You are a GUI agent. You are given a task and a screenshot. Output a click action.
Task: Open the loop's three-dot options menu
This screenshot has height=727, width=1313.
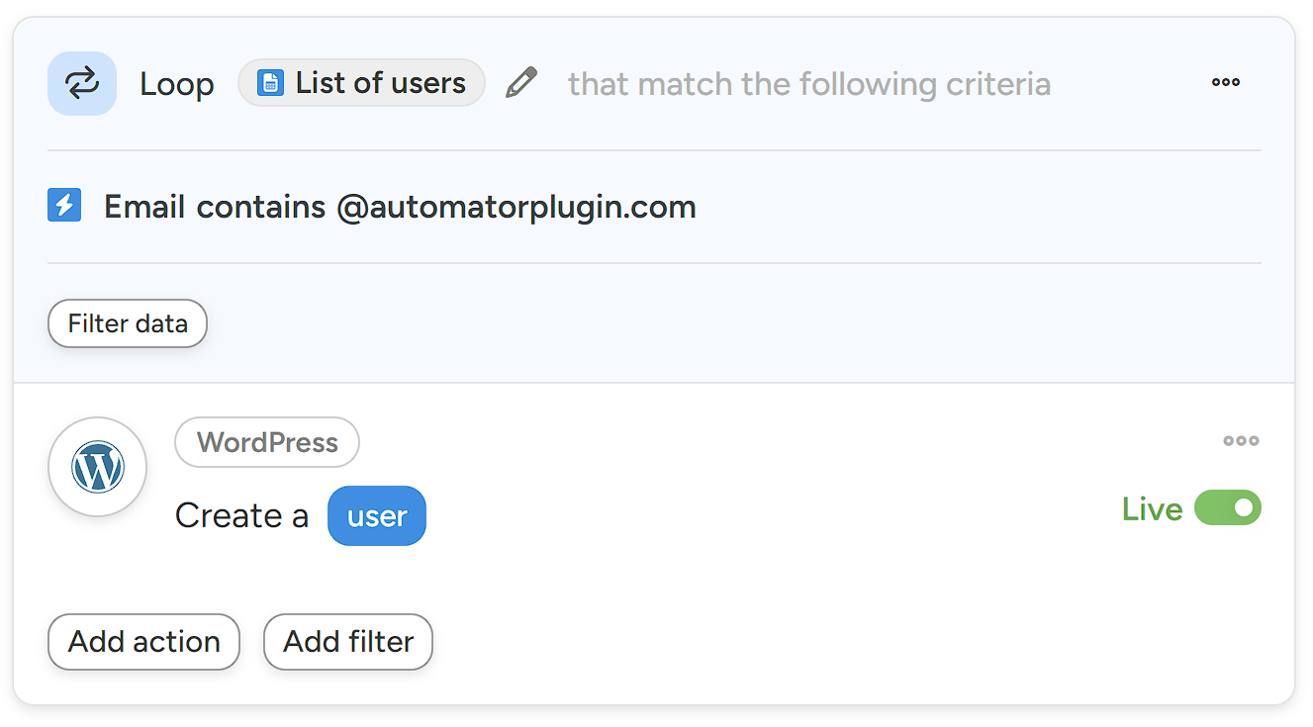point(1225,82)
